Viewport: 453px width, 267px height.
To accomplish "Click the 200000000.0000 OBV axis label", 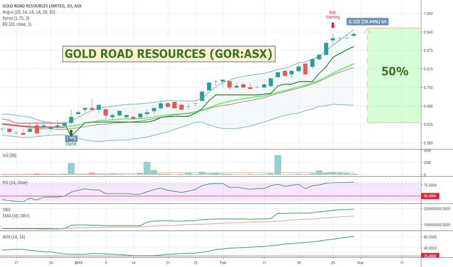I will pyautogui.click(x=437, y=209).
